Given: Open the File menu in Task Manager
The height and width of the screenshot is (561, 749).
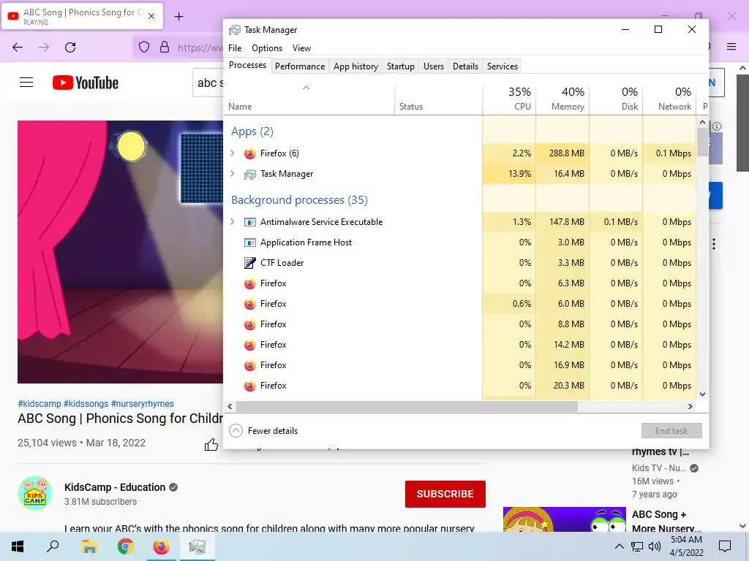Looking at the screenshot, I should 235,48.
